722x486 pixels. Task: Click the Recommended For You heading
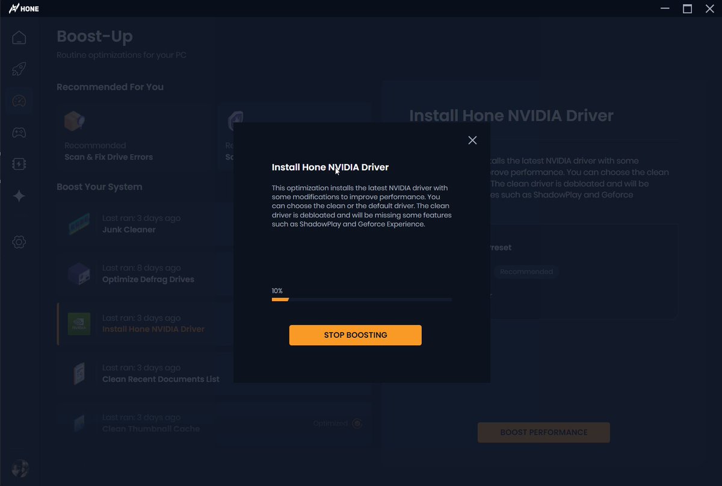[110, 87]
